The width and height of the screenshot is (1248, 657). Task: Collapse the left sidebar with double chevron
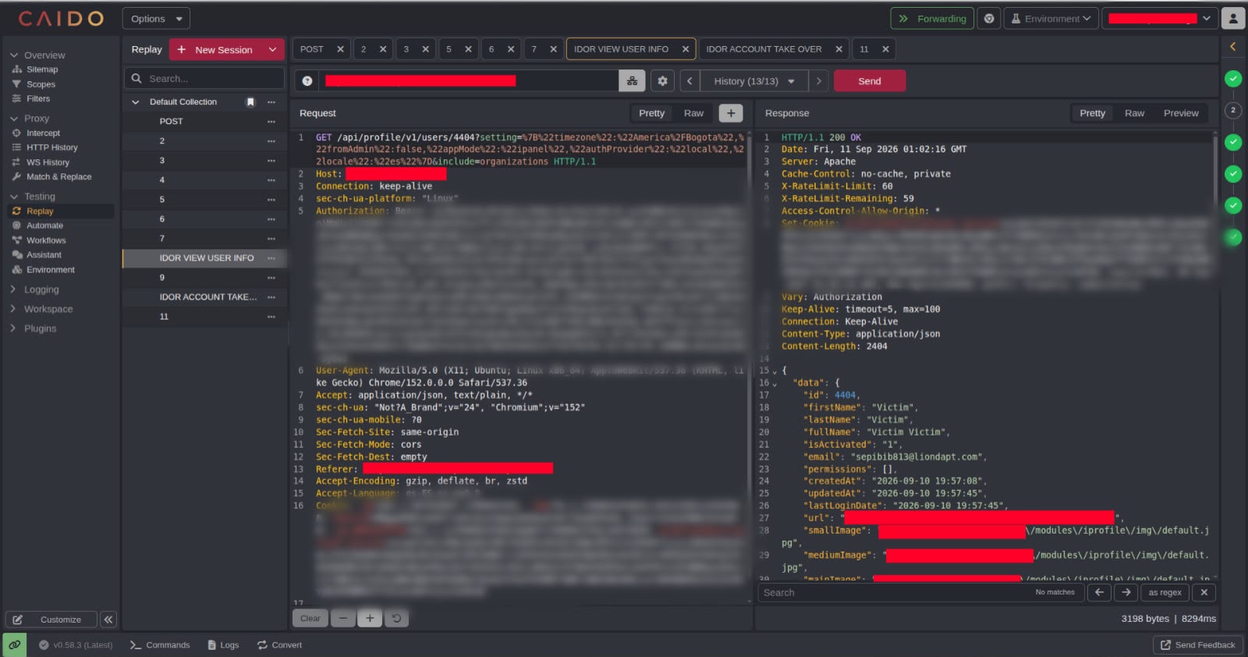tap(108, 620)
